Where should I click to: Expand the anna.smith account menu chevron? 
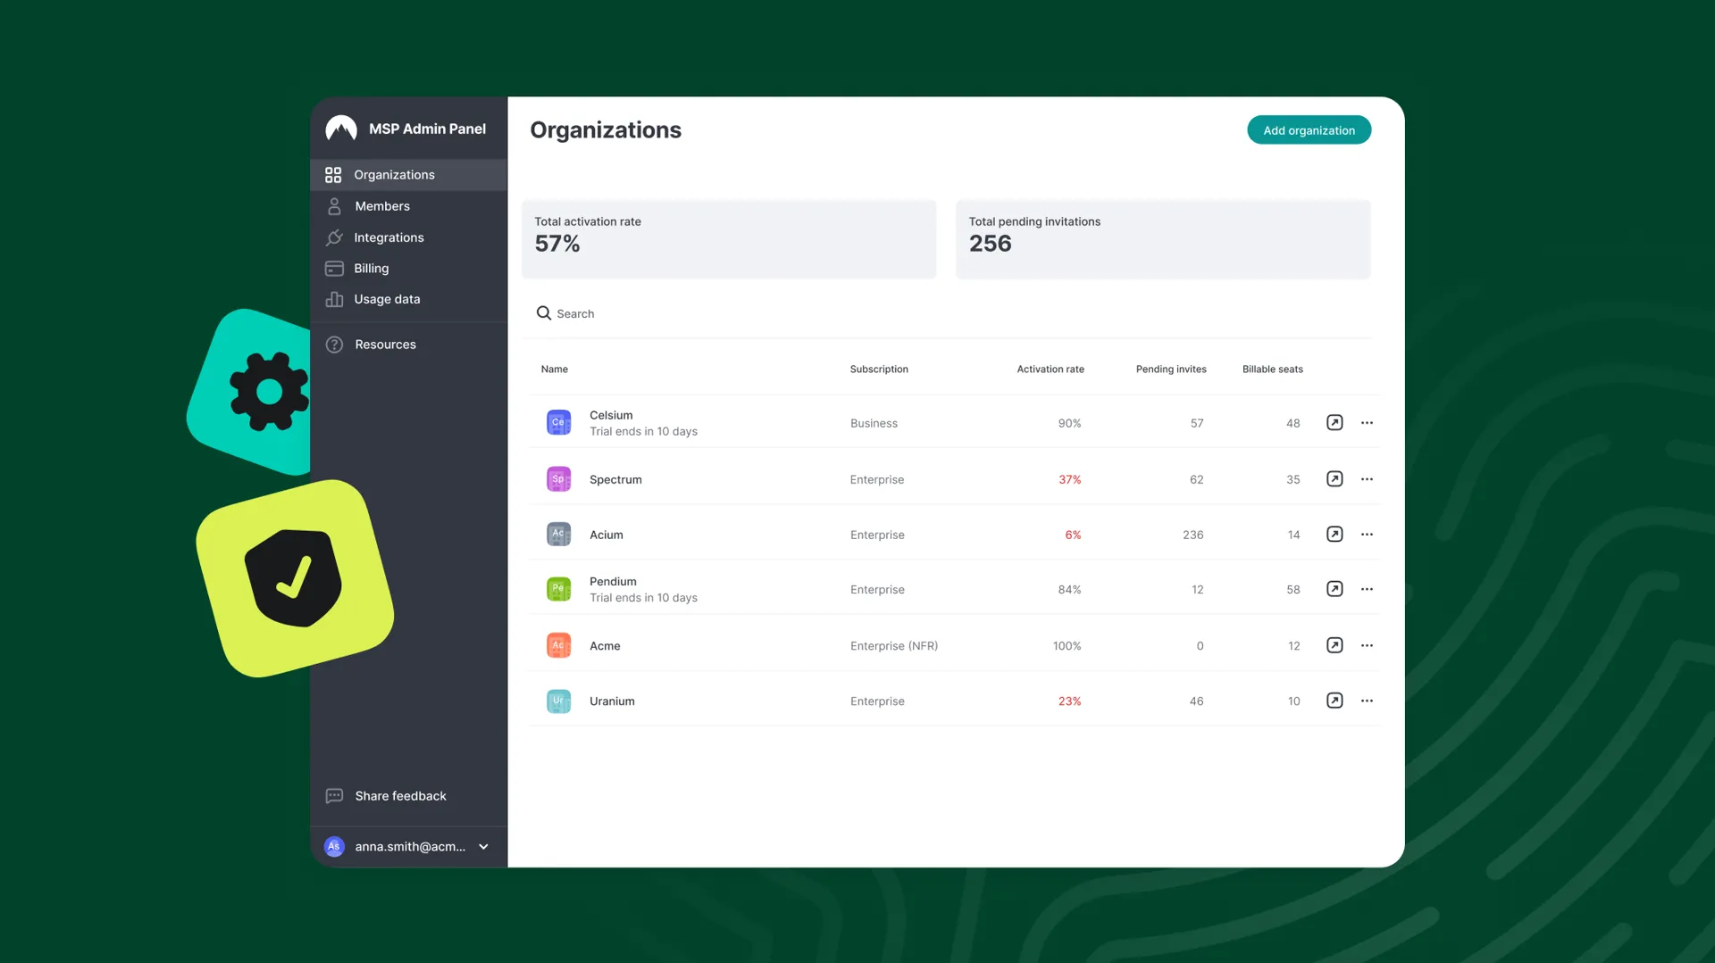coord(482,846)
